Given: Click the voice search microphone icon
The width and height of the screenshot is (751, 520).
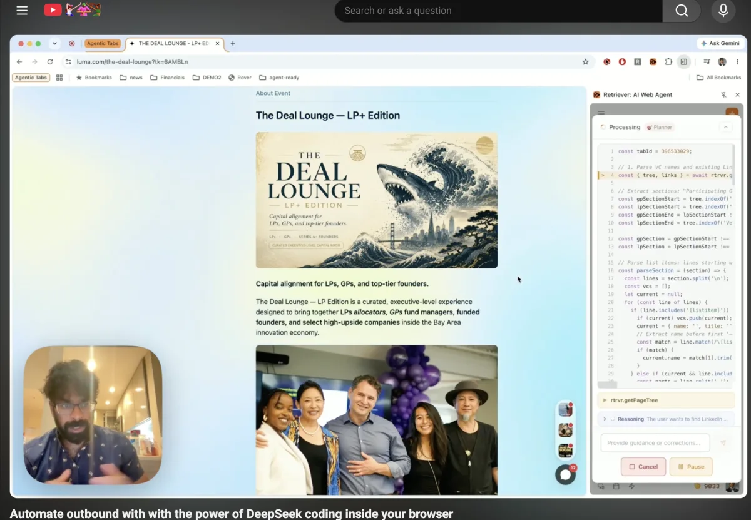Looking at the screenshot, I should 723,10.
